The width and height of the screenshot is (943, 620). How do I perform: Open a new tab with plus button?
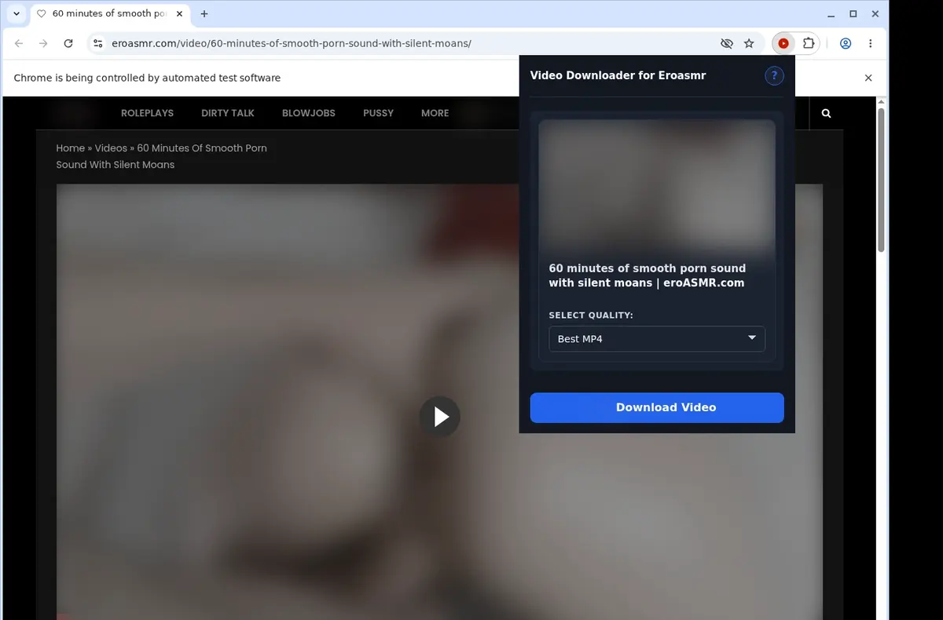(204, 14)
